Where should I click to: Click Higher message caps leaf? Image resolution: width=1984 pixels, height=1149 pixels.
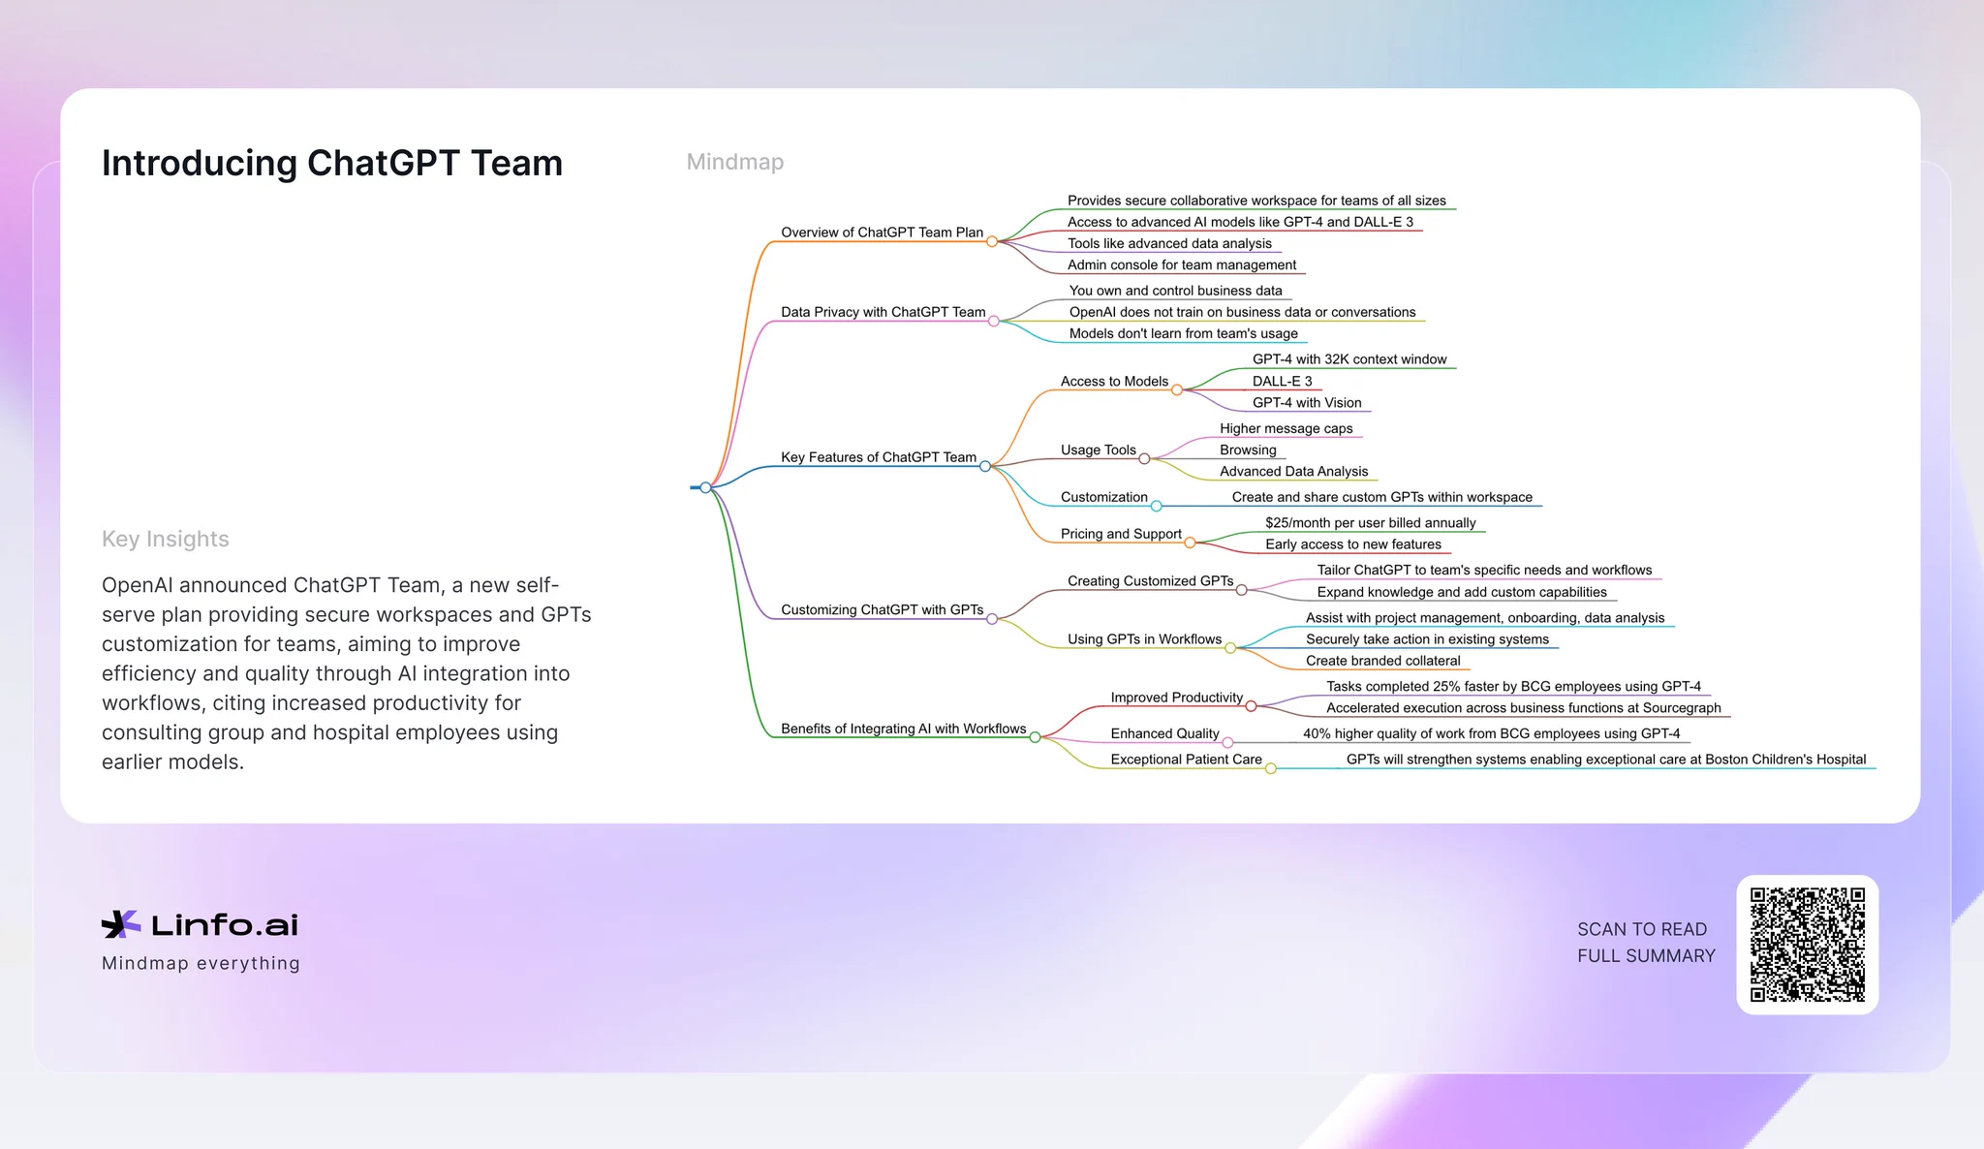tap(1286, 428)
